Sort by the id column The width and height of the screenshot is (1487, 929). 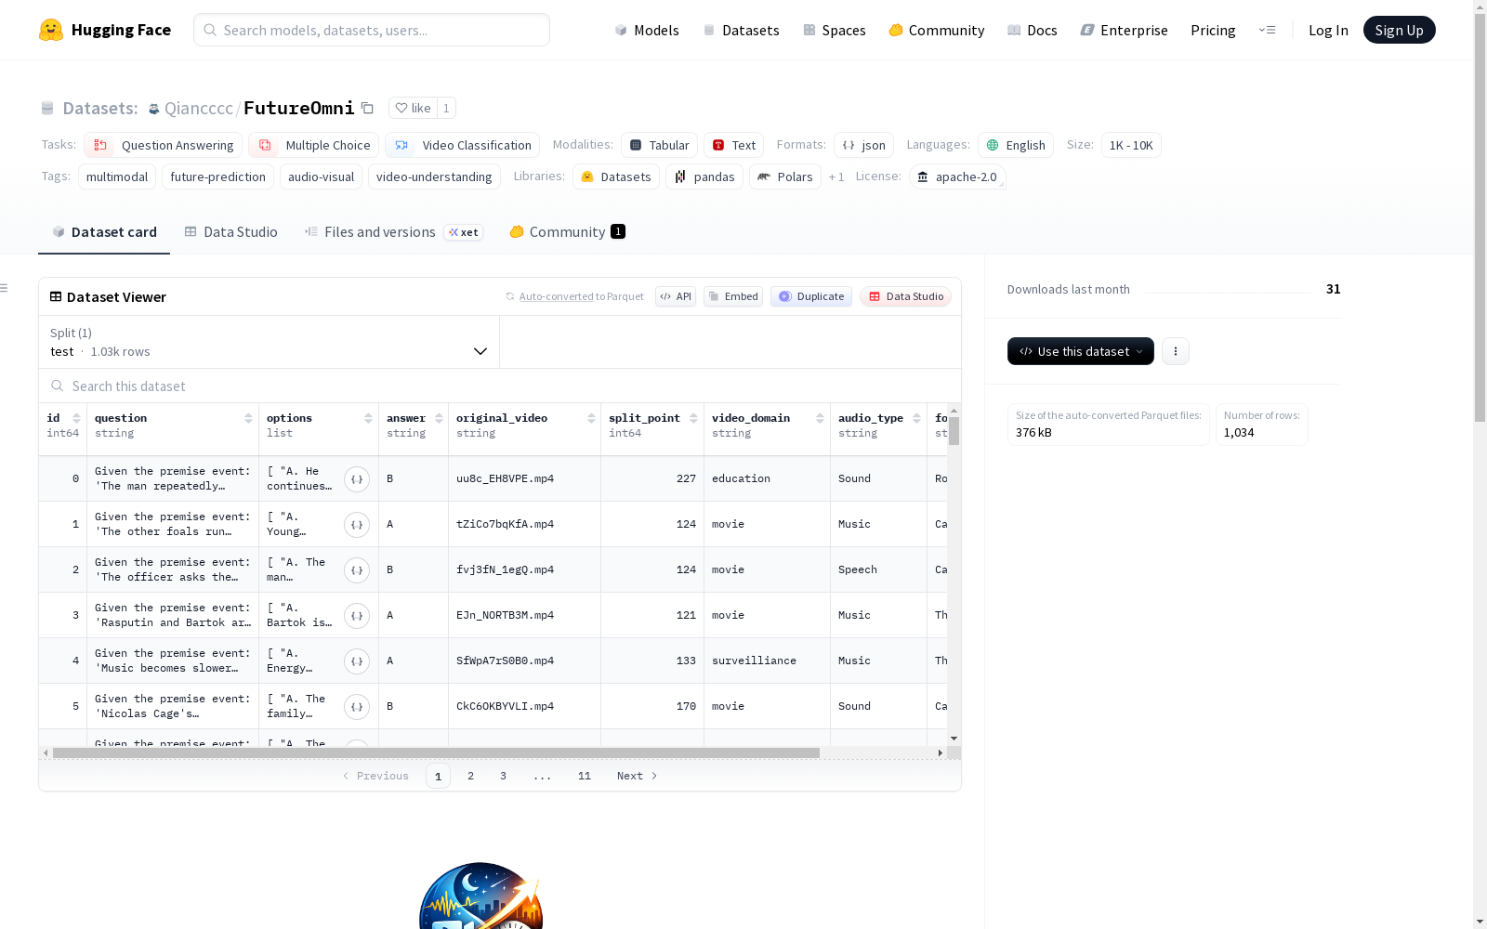(x=76, y=418)
